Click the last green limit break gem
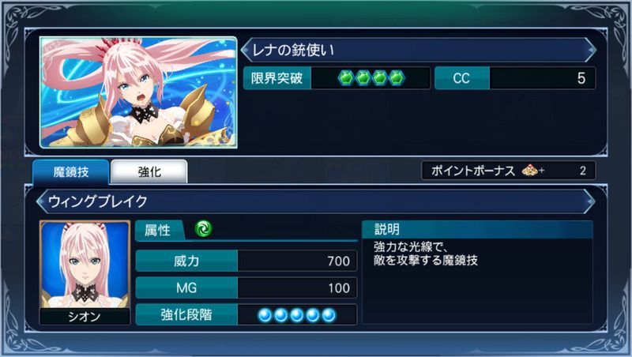Image resolution: width=632 pixels, height=357 pixels. [397, 77]
